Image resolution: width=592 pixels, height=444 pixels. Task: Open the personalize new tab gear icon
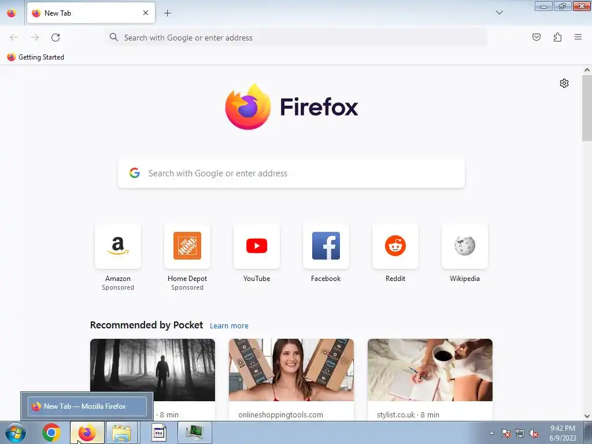coord(564,83)
